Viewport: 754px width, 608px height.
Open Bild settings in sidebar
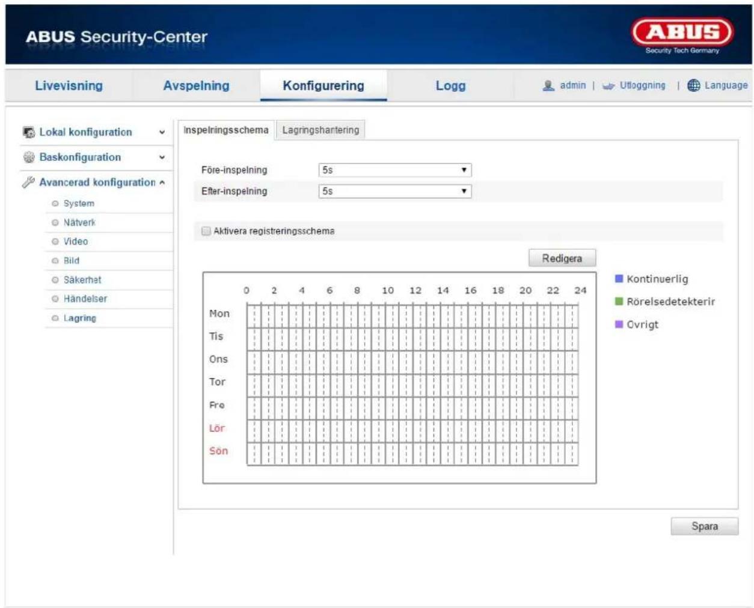[x=72, y=261]
